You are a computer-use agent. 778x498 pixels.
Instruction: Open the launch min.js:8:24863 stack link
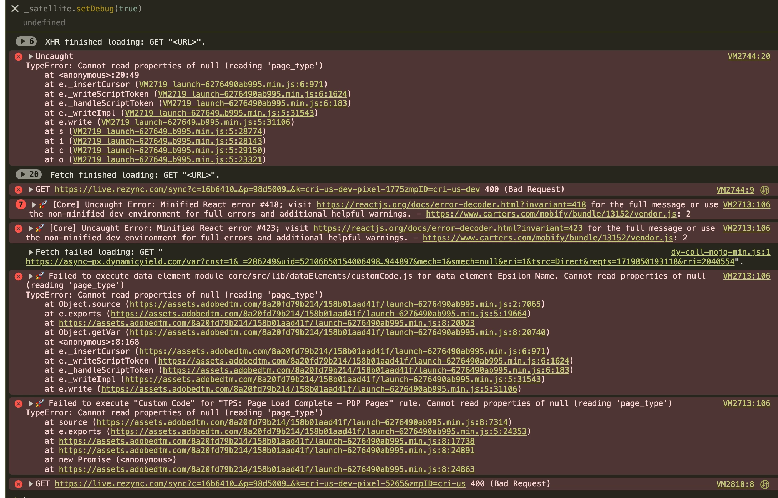pos(267,469)
